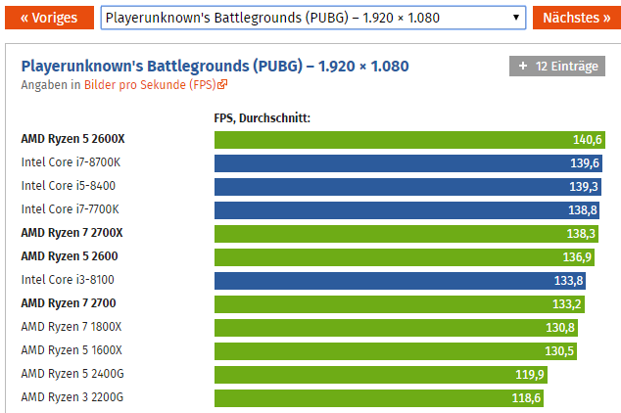Image resolution: width=621 pixels, height=413 pixels.
Task: Select the AMD Ryzen 7 2700 label
Action: [69, 303]
